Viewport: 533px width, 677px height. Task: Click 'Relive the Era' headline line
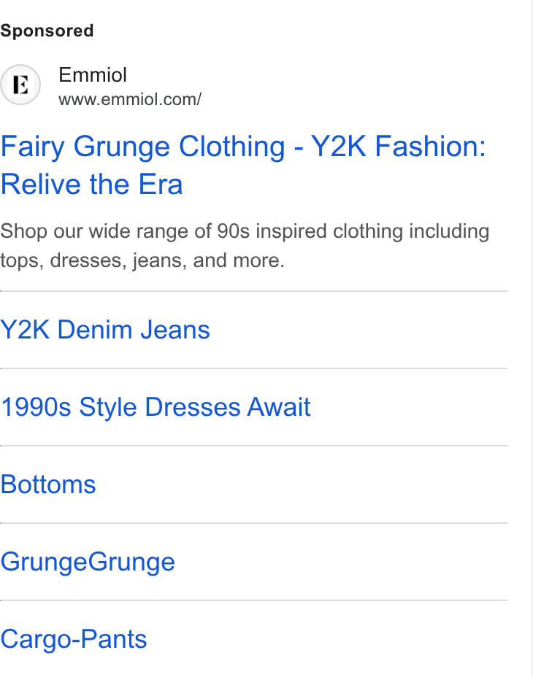tap(92, 185)
